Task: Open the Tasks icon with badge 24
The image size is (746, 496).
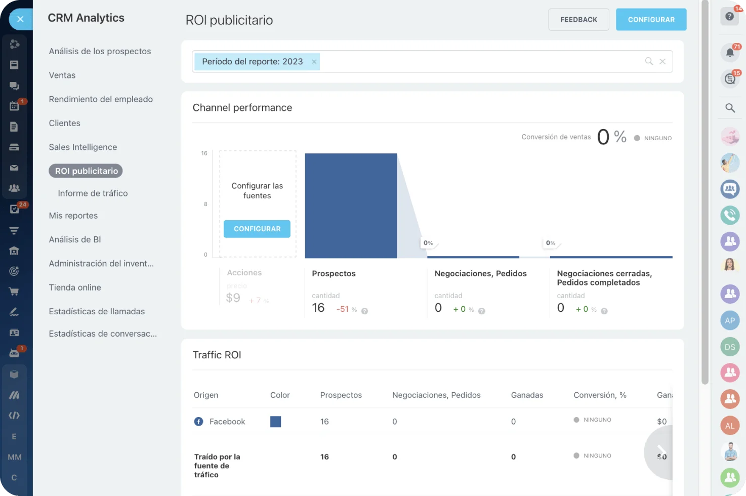Action: (x=14, y=209)
